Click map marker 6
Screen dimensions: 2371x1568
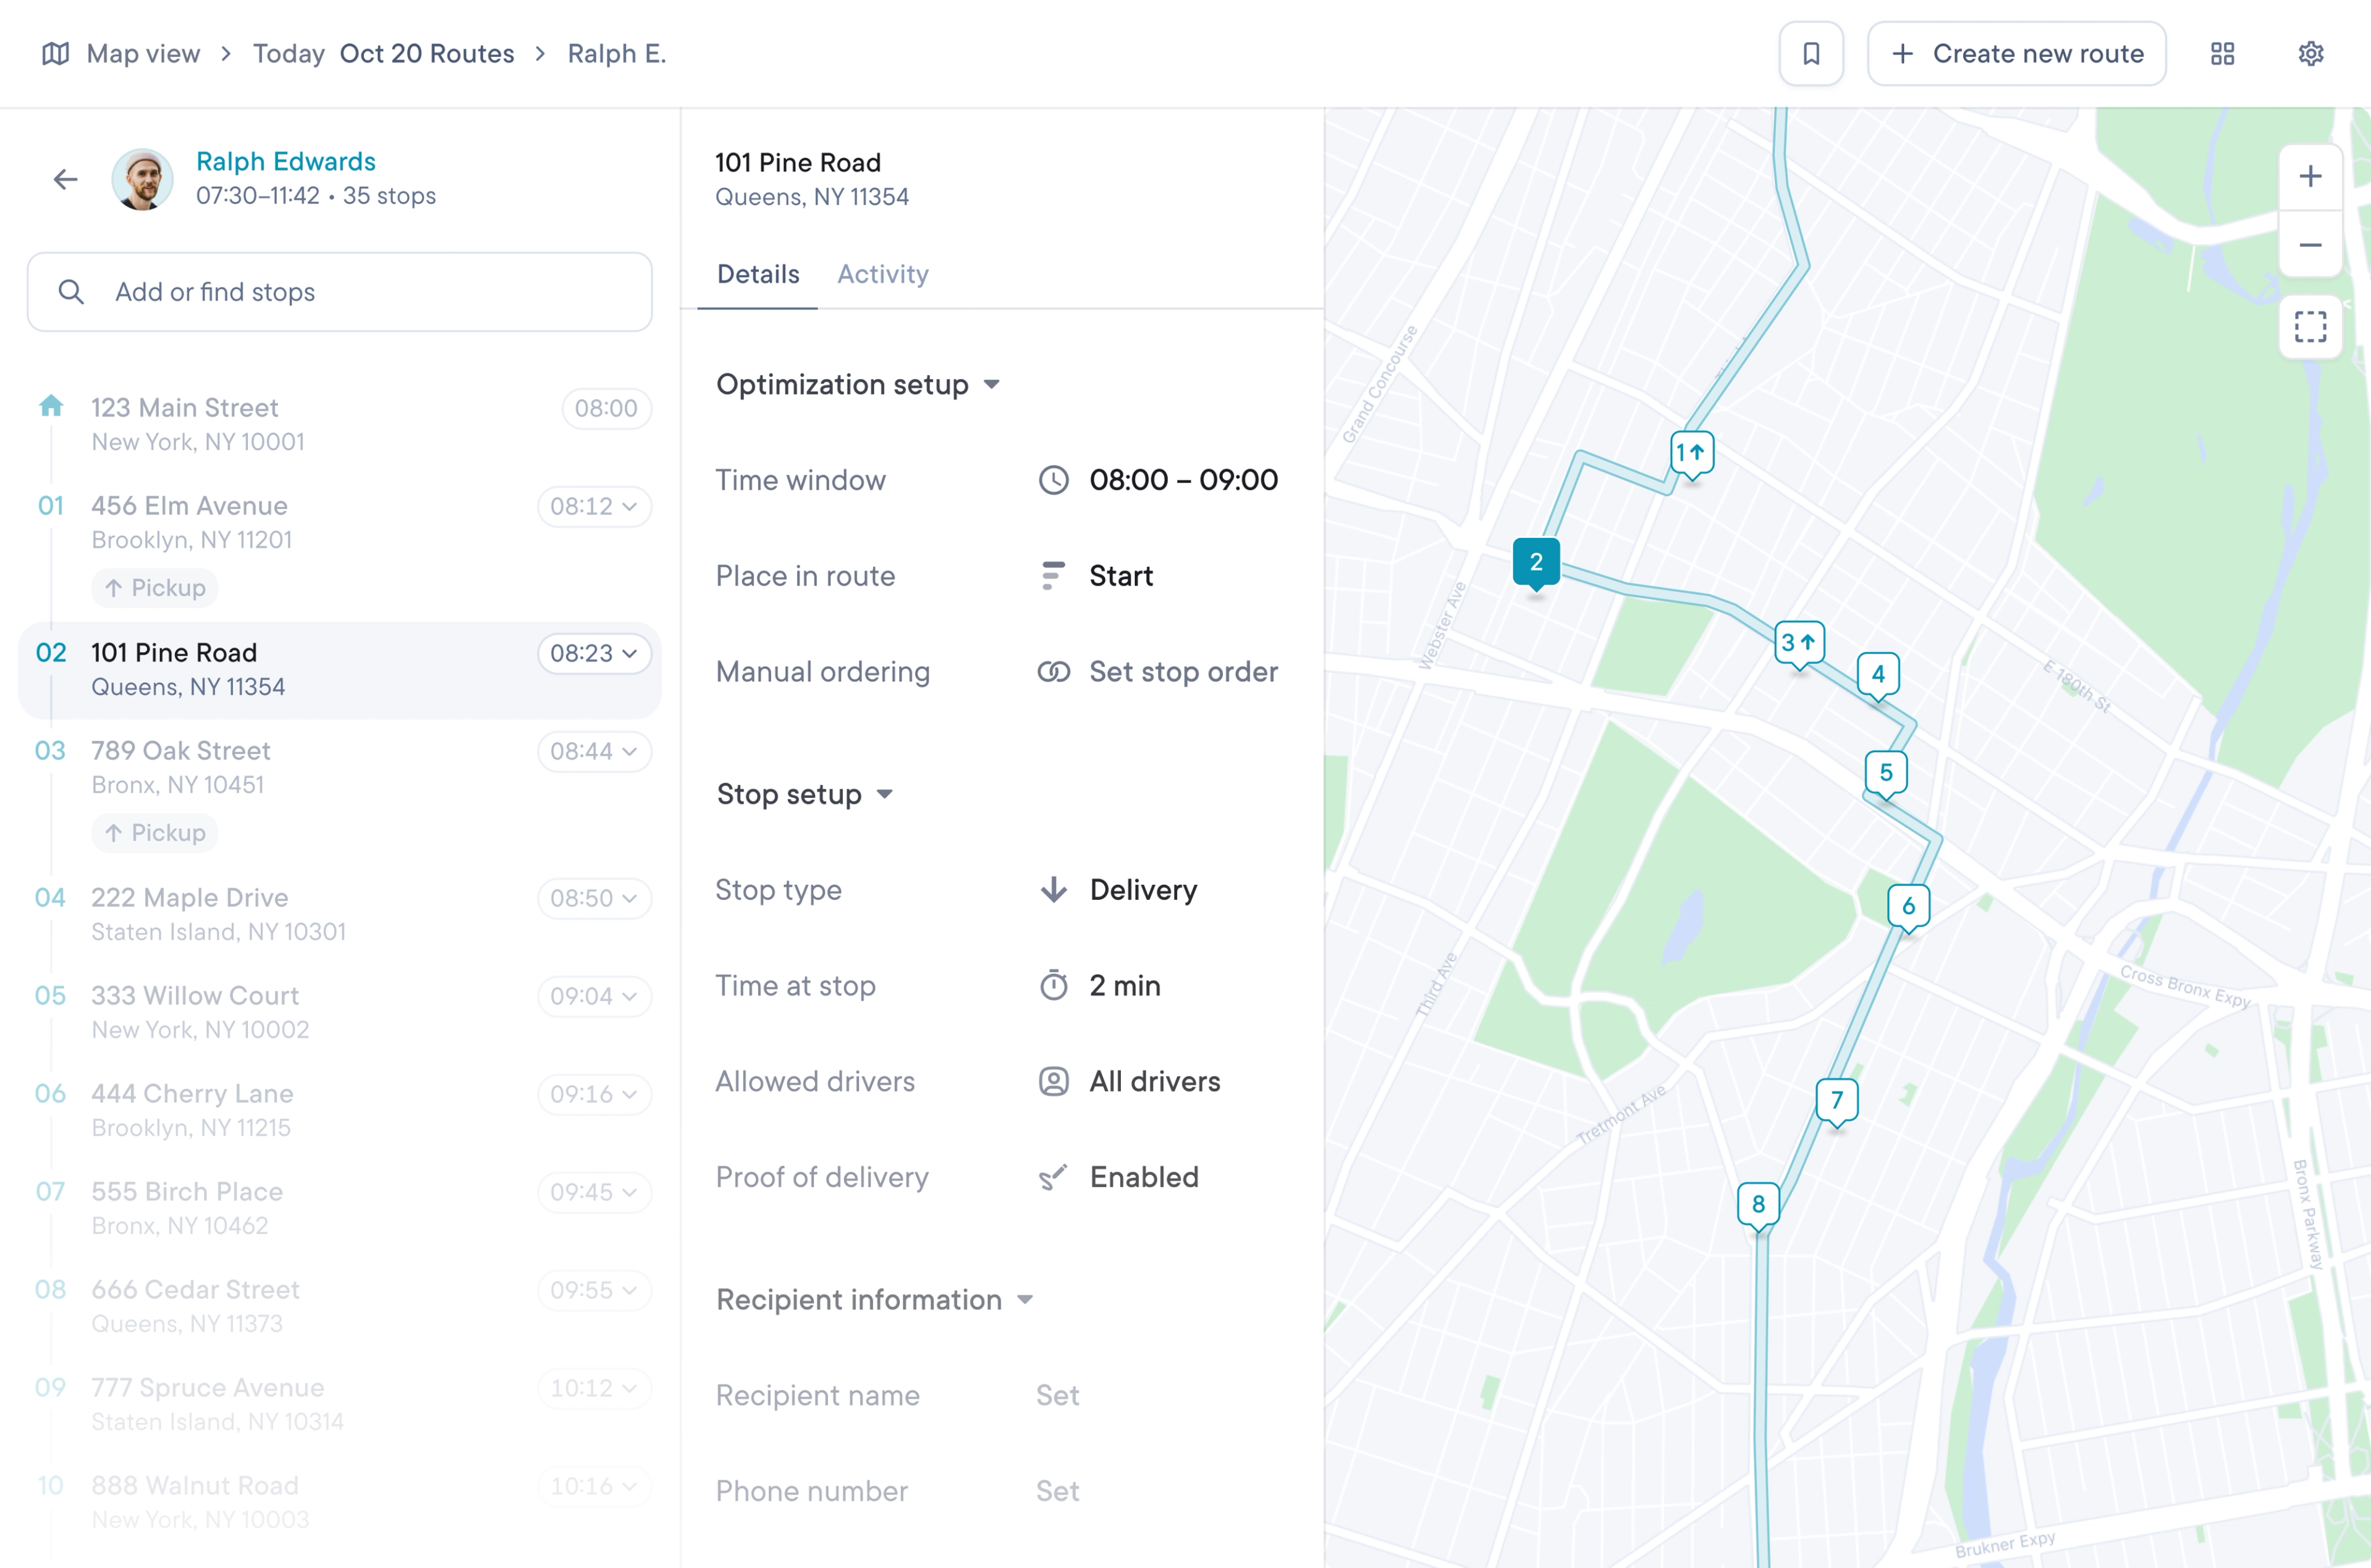pyautogui.click(x=1908, y=908)
